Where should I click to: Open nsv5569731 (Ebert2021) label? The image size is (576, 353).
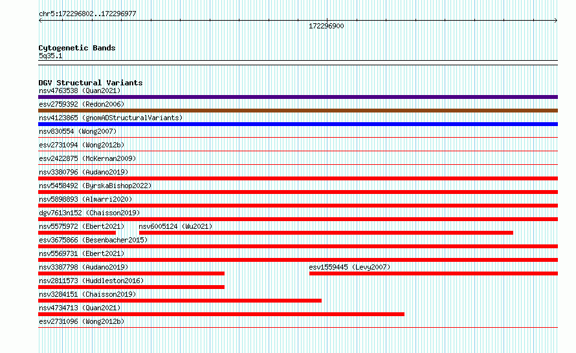[x=82, y=253]
